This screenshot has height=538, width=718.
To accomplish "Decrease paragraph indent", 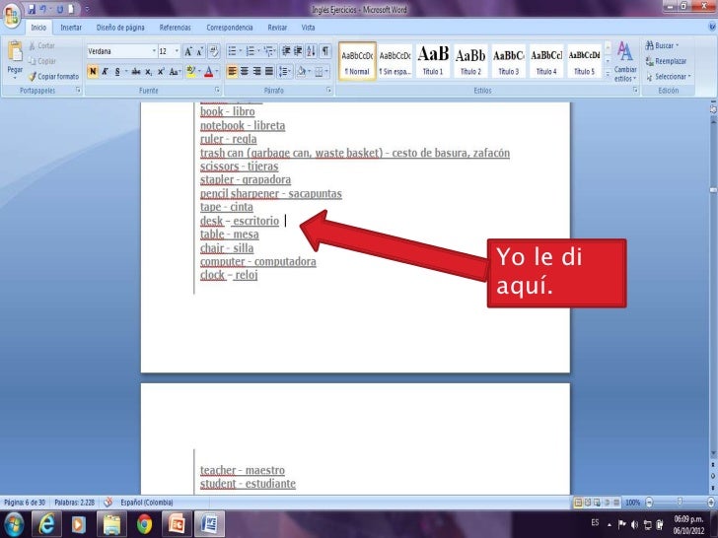I will (x=286, y=51).
